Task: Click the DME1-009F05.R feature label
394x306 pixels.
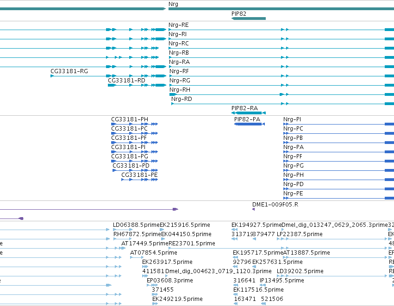Action: [x=275, y=205]
